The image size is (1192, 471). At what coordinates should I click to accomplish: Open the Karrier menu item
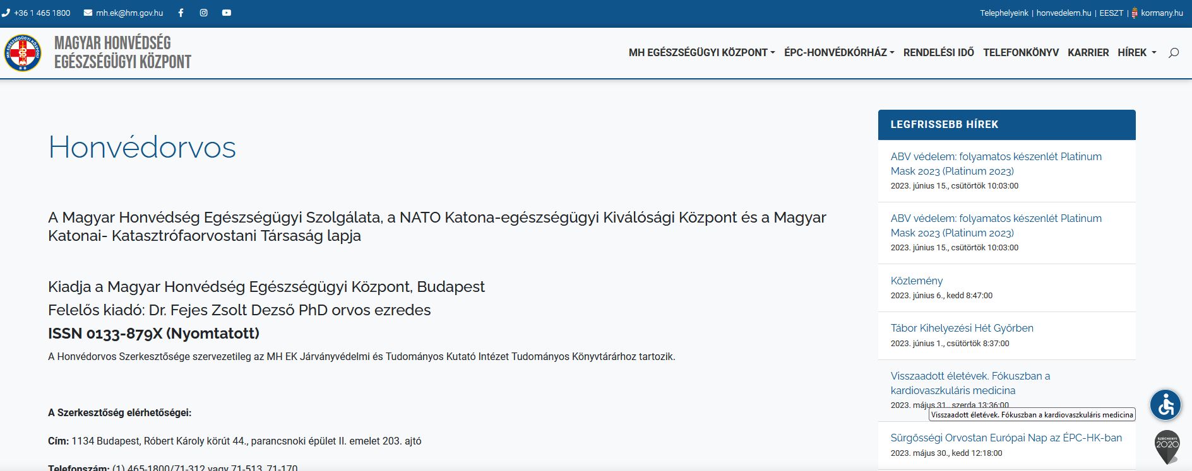1088,53
